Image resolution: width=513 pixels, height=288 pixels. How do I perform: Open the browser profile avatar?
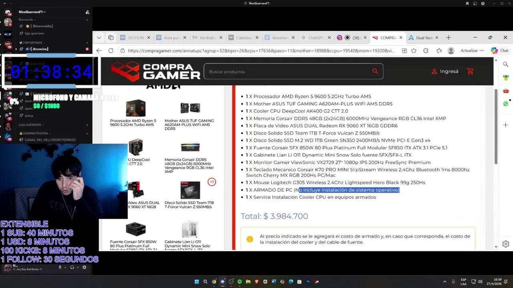[451, 51]
